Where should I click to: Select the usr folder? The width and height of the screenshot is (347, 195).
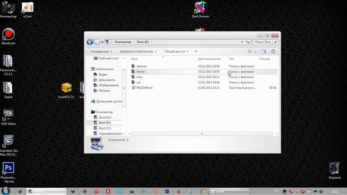[139, 82]
